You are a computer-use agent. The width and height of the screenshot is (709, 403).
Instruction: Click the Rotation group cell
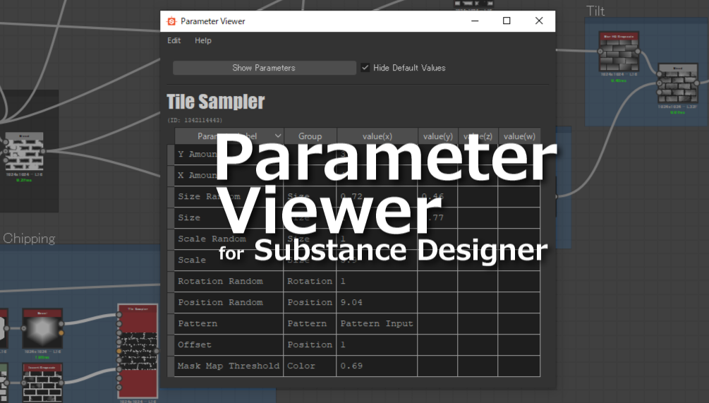(310, 282)
